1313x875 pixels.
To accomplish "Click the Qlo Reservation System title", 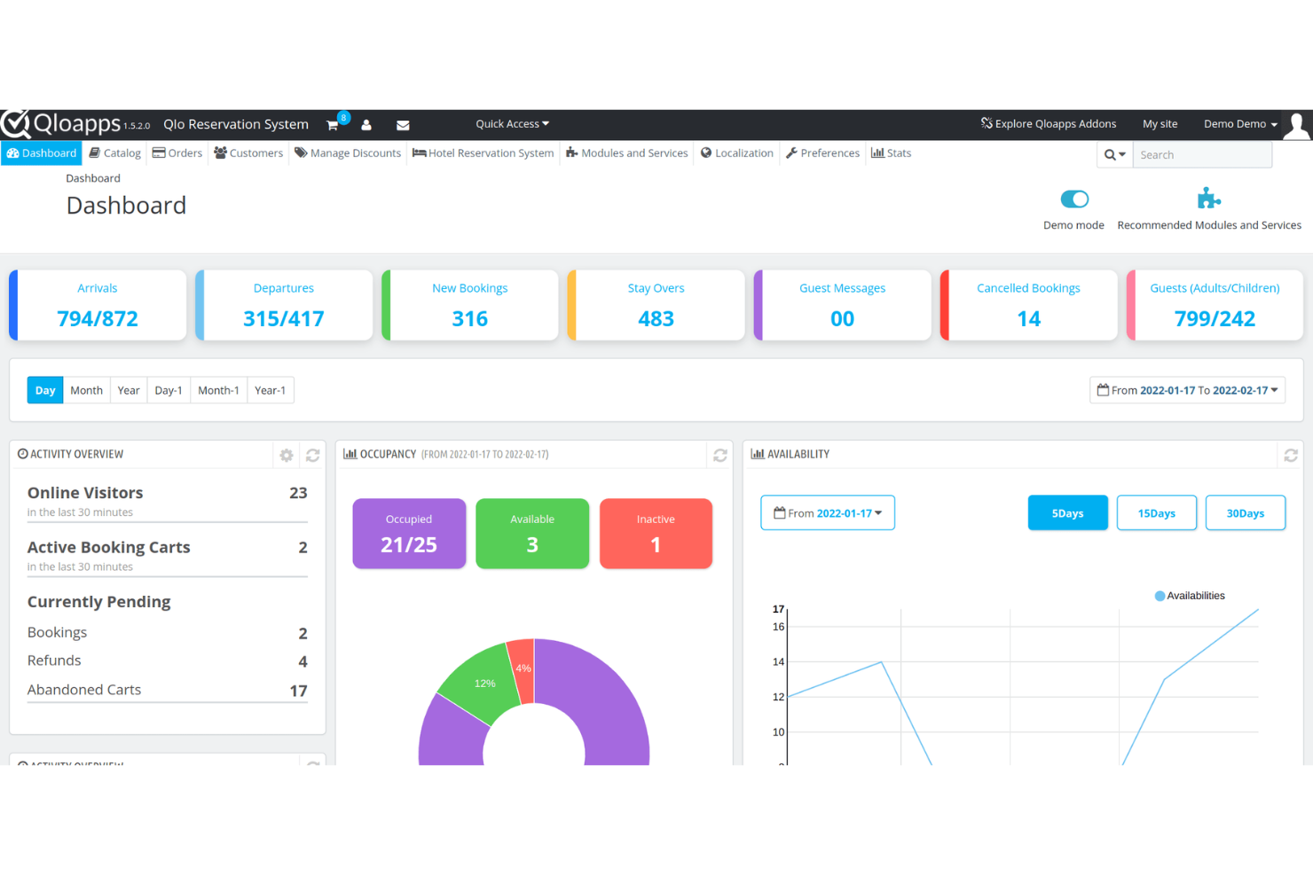I will 236,124.
